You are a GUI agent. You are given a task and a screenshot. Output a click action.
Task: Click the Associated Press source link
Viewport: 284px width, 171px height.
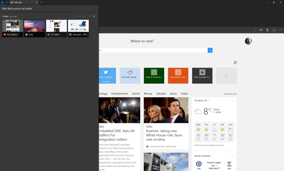[157, 146]
